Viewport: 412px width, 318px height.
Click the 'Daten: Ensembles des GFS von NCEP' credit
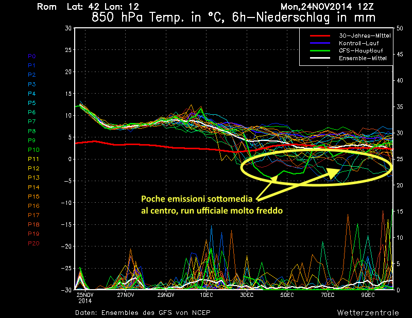click(x=143, y=313)
